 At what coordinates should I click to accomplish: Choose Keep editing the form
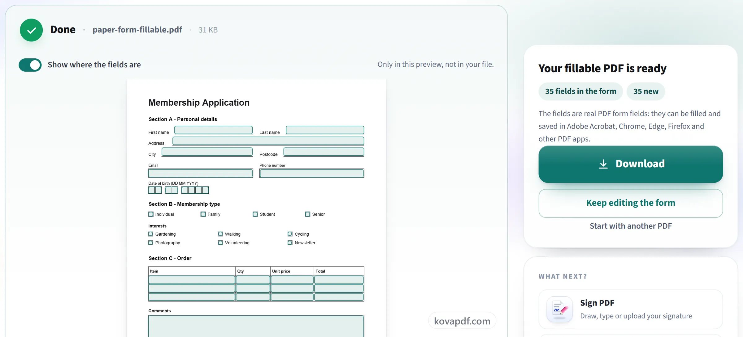pos(631,203)
